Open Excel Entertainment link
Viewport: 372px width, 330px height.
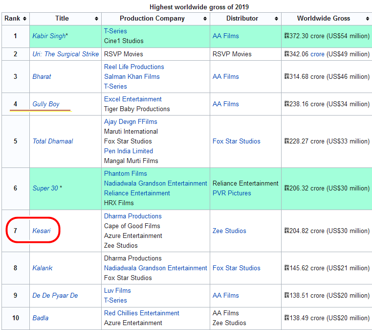point(133,99)
